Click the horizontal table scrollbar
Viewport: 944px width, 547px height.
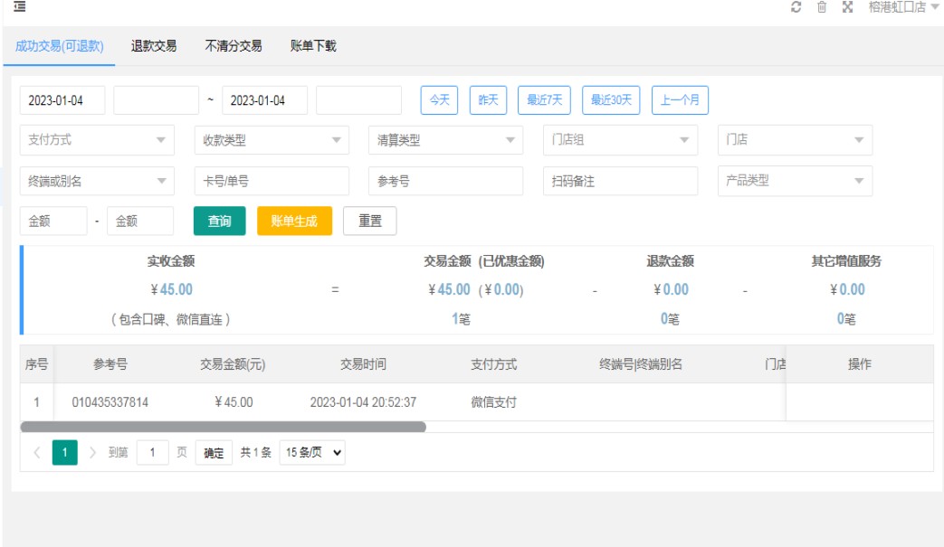pos(223,427)
